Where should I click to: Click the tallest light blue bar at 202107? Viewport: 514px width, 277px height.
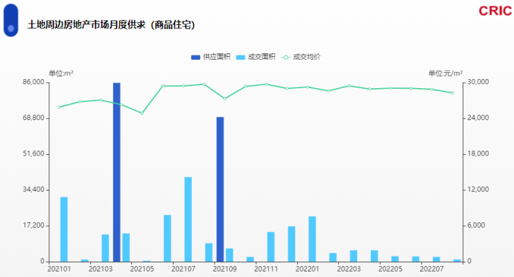click(x=188, y=219)
